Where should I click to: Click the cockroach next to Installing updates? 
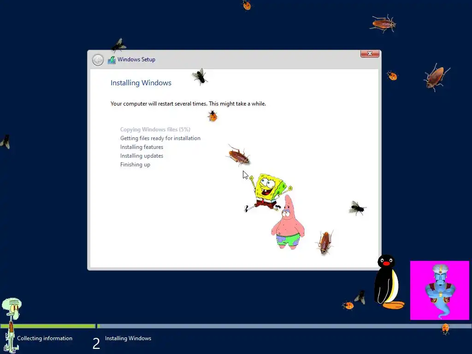[238, 155]
